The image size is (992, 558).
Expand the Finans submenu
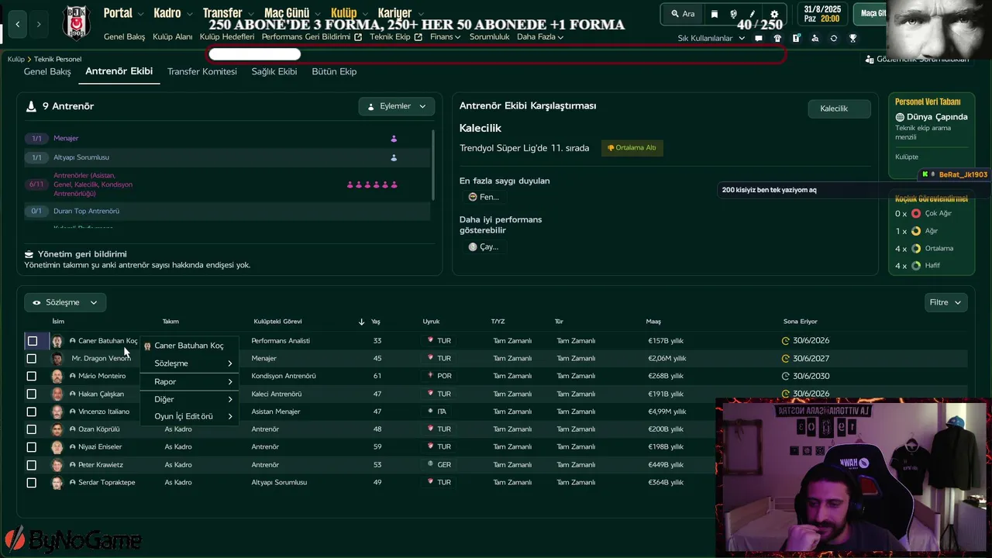pyautogui.click(x=446, y=37)
